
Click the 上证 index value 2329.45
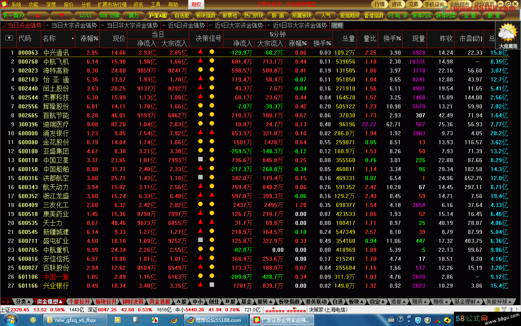(x=20, y=310)
